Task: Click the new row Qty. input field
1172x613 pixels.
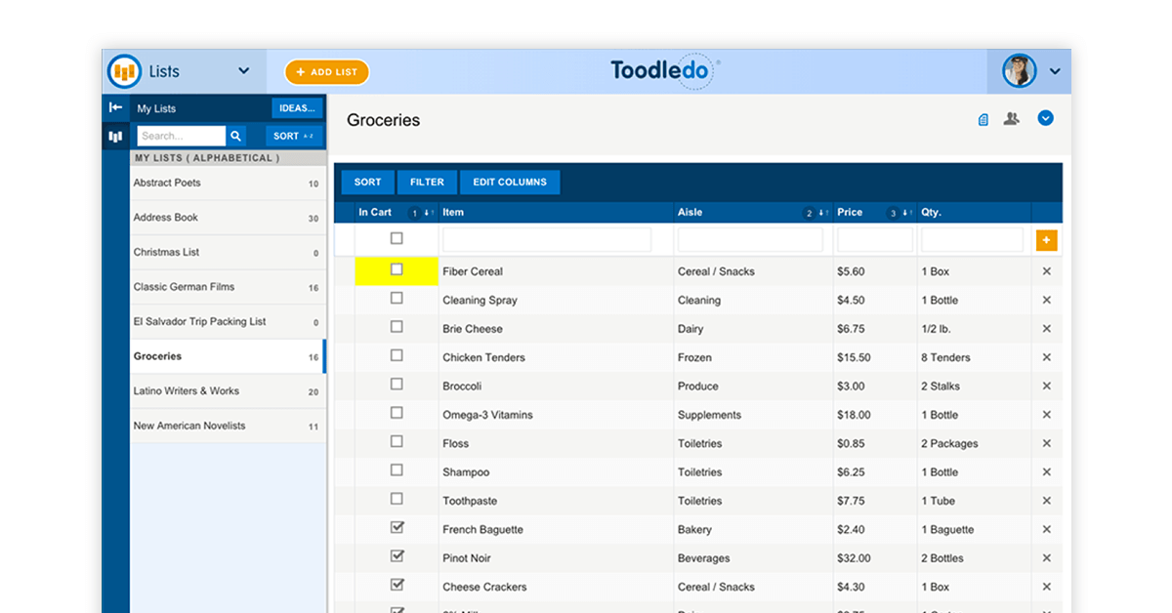Action: pos(973,240)
